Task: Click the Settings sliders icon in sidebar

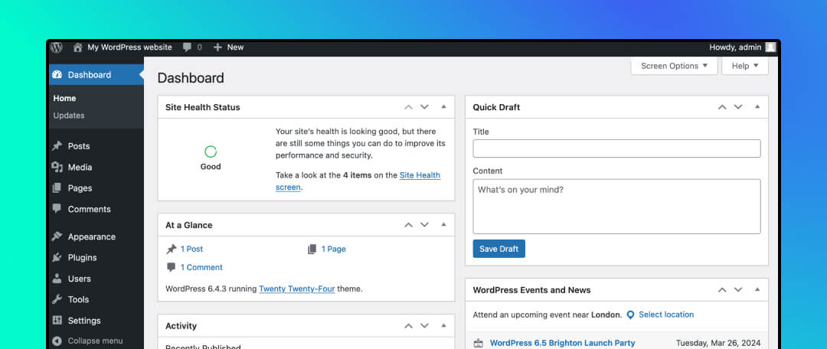Action: (x=57, y=321)
